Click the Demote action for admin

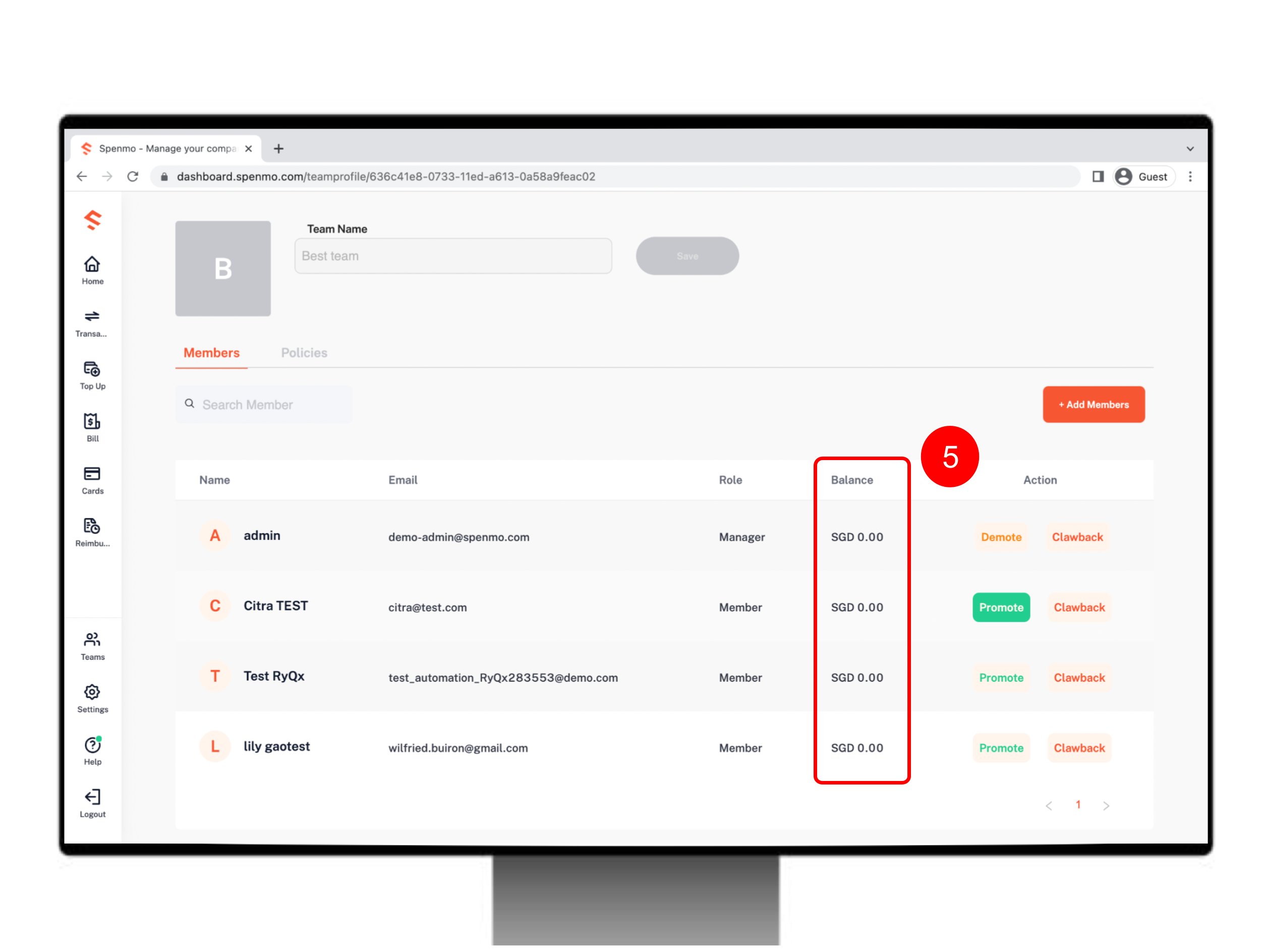(x=1001, y=537)
